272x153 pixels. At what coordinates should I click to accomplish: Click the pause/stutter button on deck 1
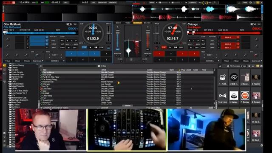[96, 47]
